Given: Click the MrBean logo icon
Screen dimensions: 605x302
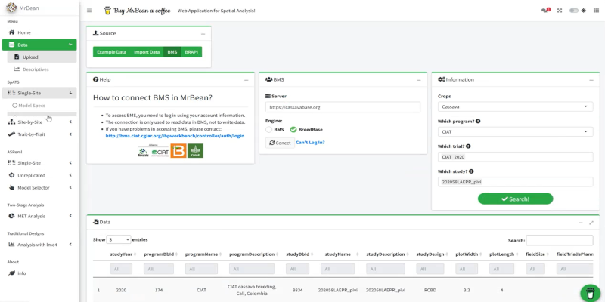Looking at the screenshot, I should 11,8.
